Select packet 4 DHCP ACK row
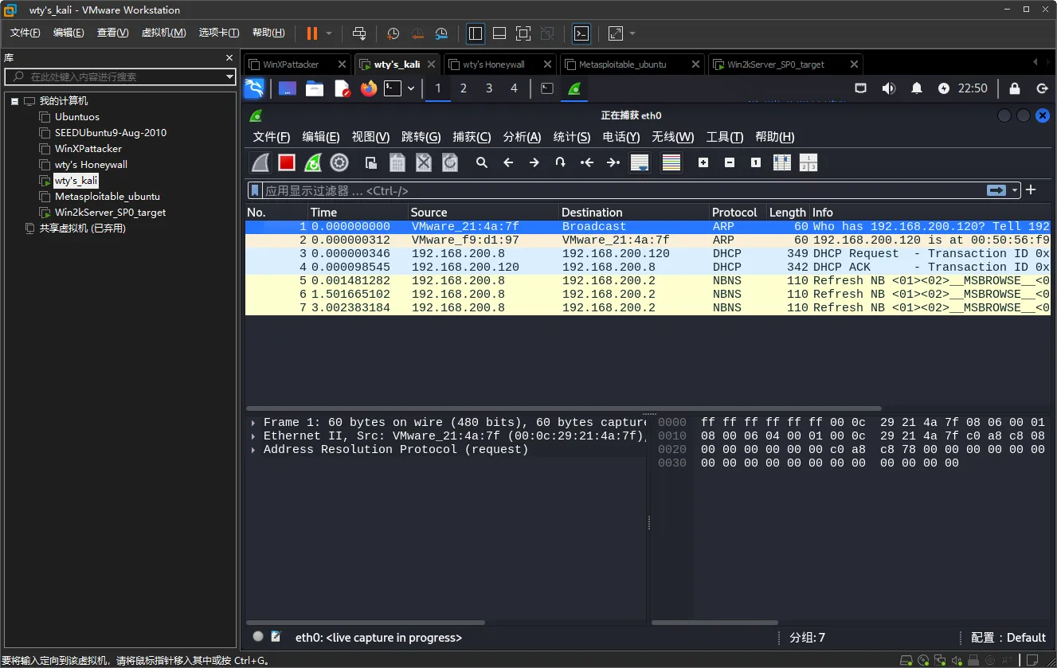The image size is (1057, 668). (x=648, y=268)
